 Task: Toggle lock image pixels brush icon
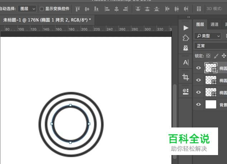click(216, 56)
